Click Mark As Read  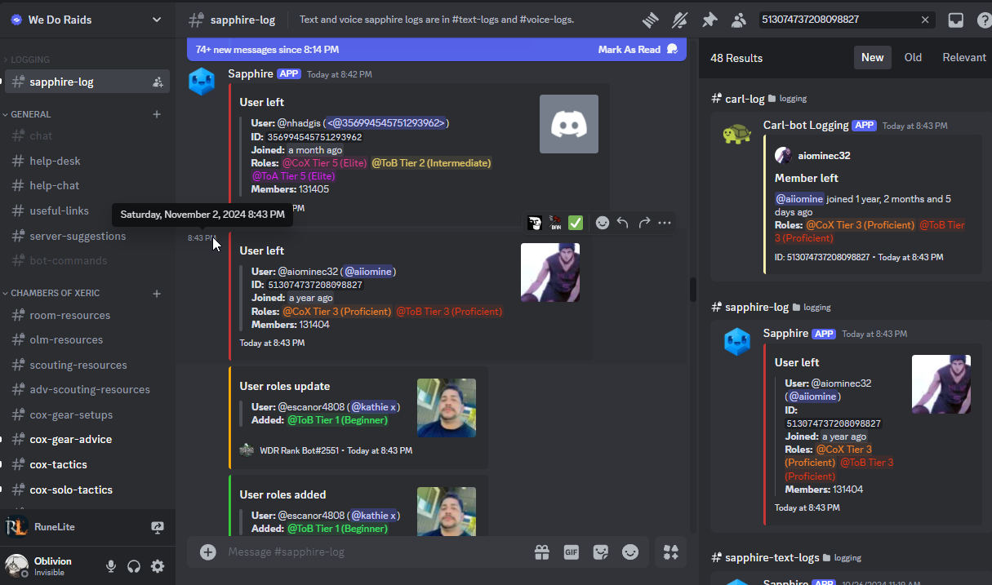tap(638, 50)
